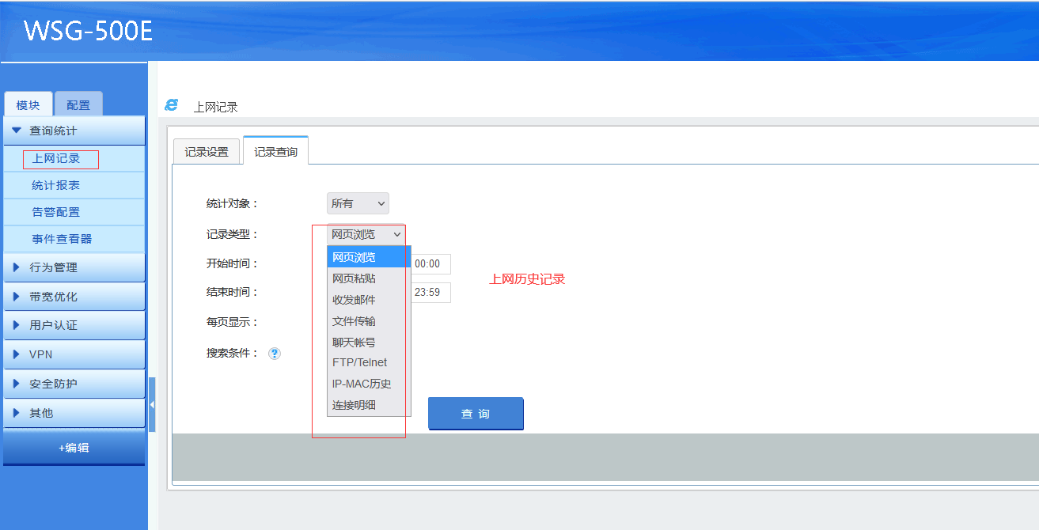Open the 配置 tab in sidebar
The image size is (1039, 530).
coord(78,105)
